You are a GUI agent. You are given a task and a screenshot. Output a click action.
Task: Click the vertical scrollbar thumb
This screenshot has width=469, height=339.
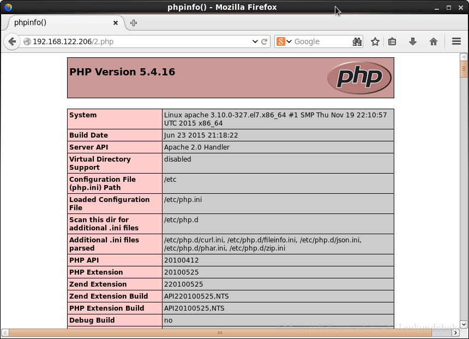pyautogui.click(x=464, y=69)
